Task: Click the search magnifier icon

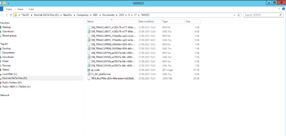Action: tap(280, 15)
